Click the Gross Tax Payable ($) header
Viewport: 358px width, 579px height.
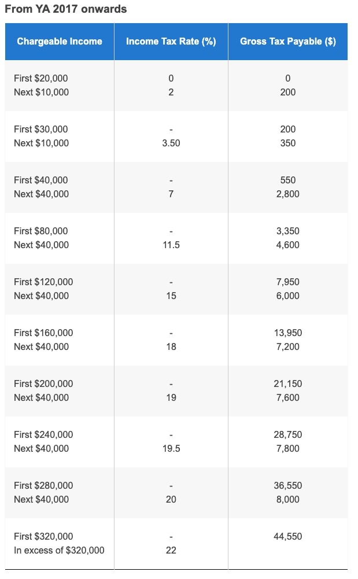pyautogui.click(x=287, y=42)
